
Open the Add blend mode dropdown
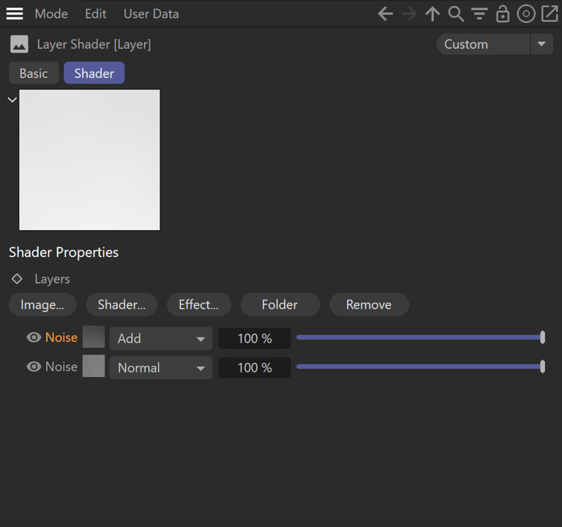[161, 338]
